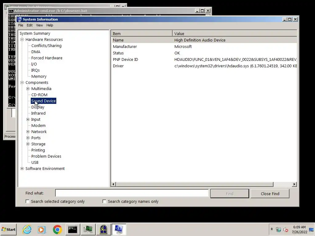Switch to Task Manager taskbar icon
The width and height of the screenshot is (315, 236).
click(88, 229)
